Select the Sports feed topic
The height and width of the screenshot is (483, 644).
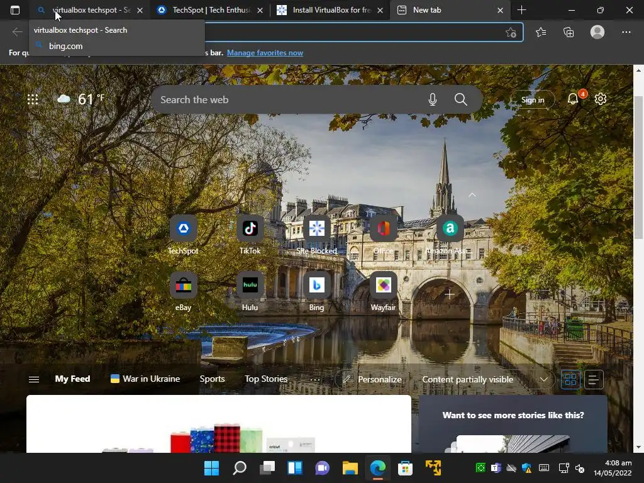(212, 379)
